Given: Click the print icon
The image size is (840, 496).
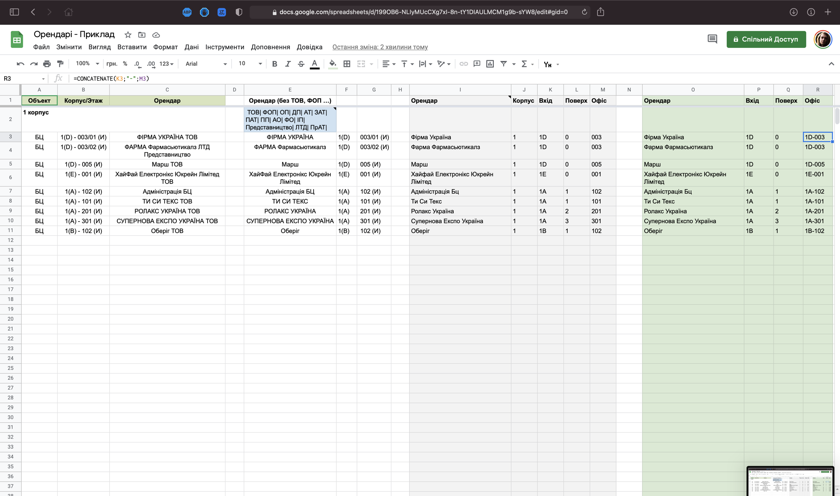Looking at the screenshot, I should click(x=47, y=64).
